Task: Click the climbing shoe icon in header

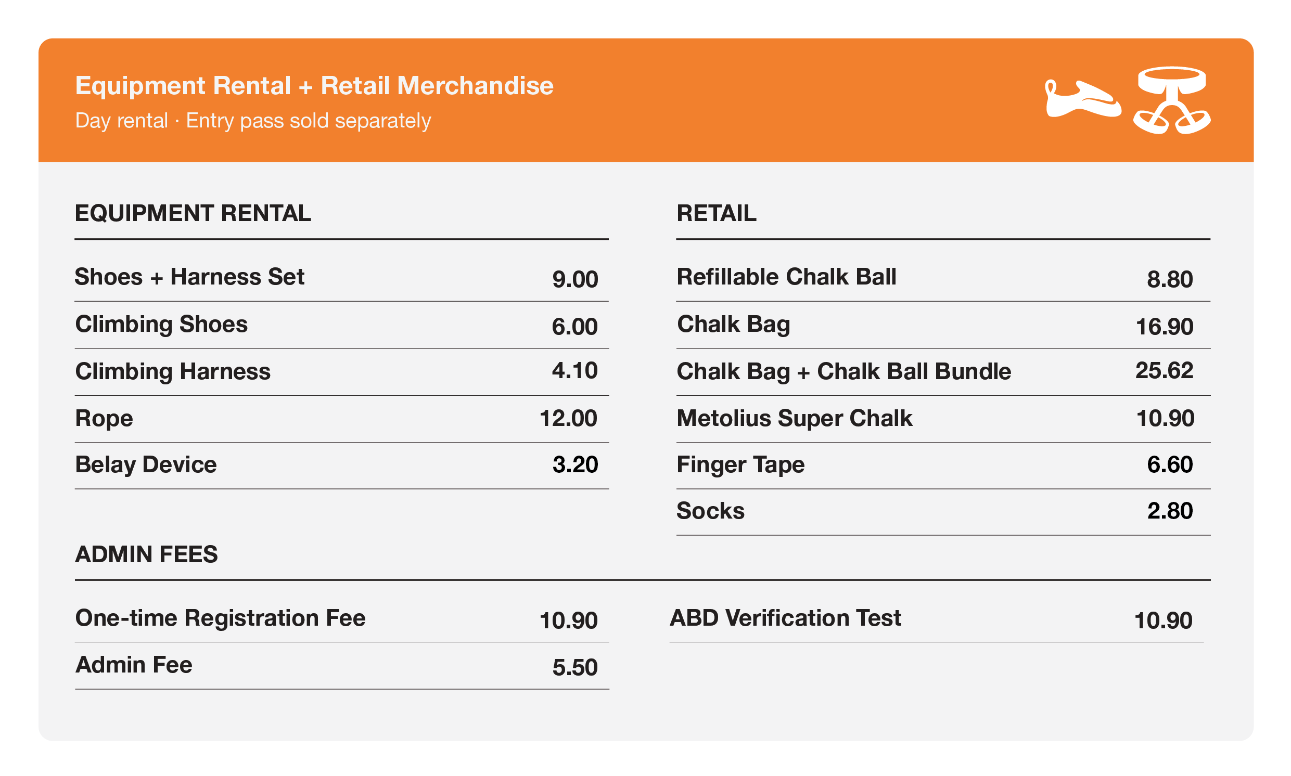Action: click(x=1083, y=99)
